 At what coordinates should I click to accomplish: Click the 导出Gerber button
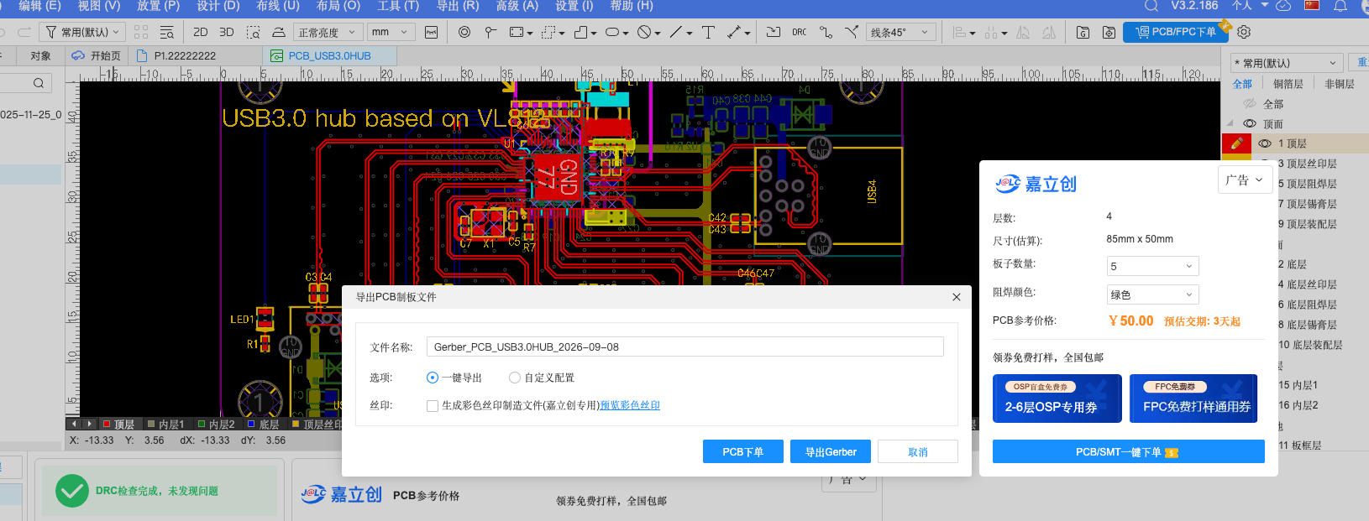[831, 451]
